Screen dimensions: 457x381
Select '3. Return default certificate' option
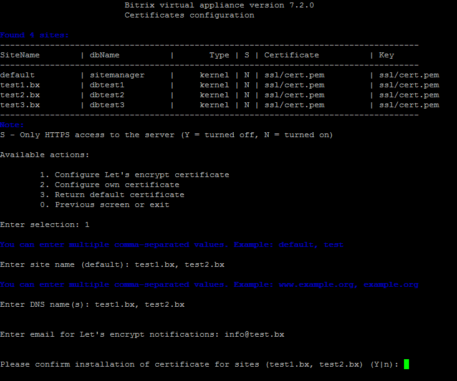click(x=112, y=195)
